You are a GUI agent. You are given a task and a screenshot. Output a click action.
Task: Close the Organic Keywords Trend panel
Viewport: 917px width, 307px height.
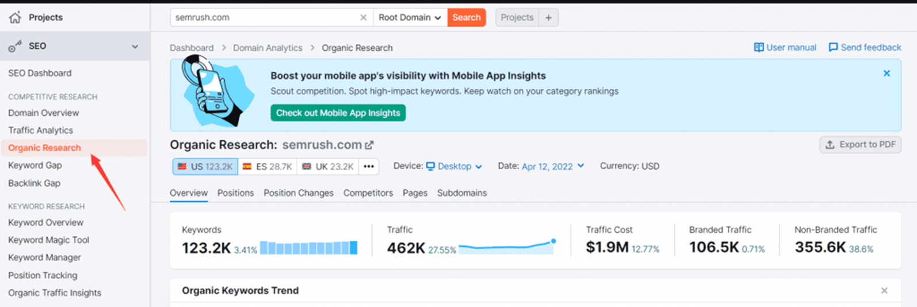(x=884, y=291)
